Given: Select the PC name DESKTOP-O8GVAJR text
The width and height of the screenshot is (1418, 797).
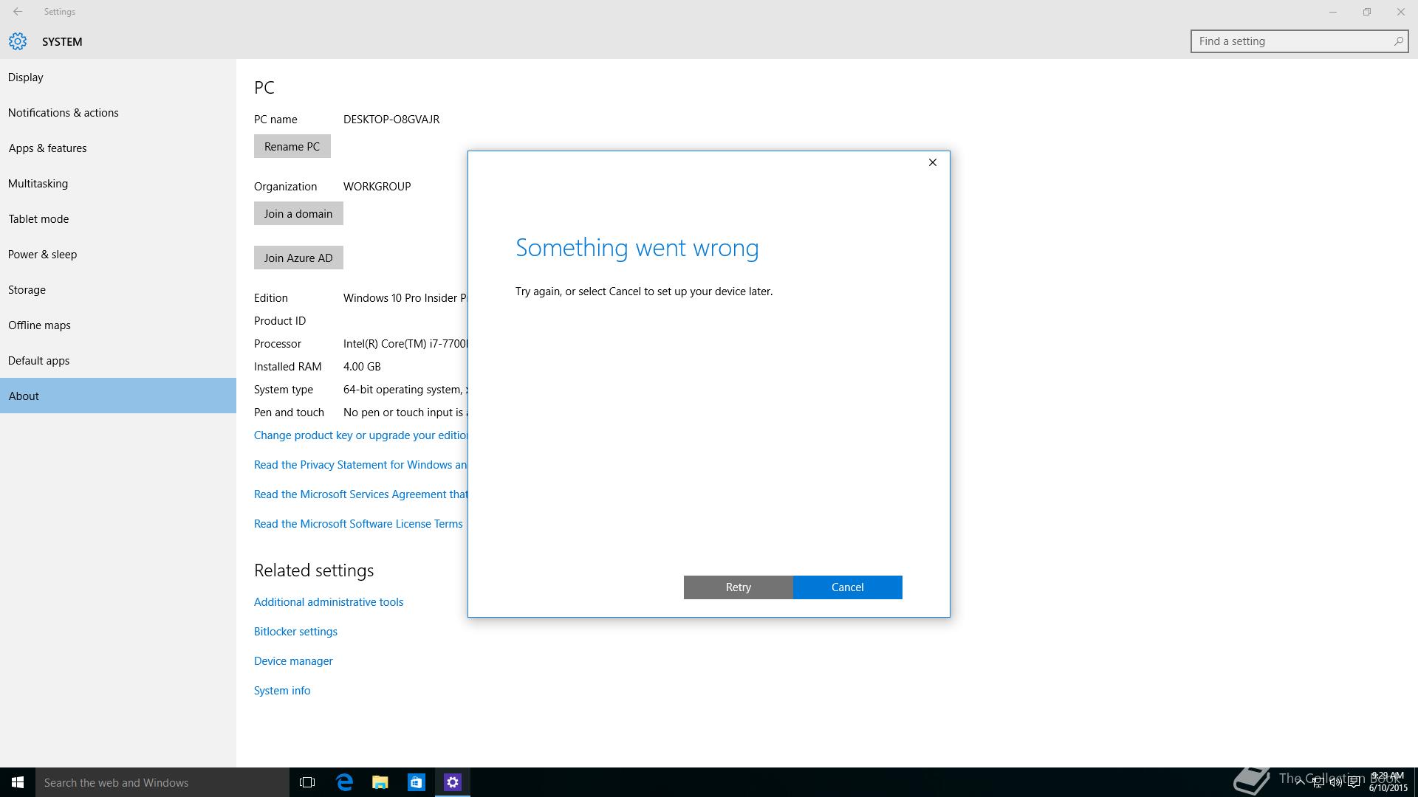Looking at the screenshot, I should [x=391, y=120].
